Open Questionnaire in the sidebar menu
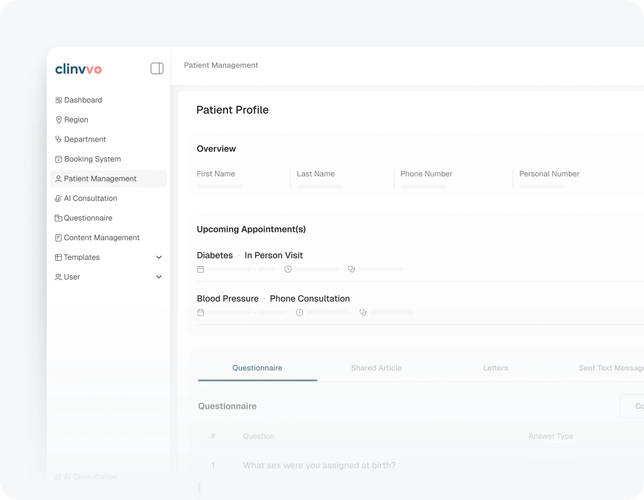Viewport: 644px width, 500px height. tap(109, 218)
